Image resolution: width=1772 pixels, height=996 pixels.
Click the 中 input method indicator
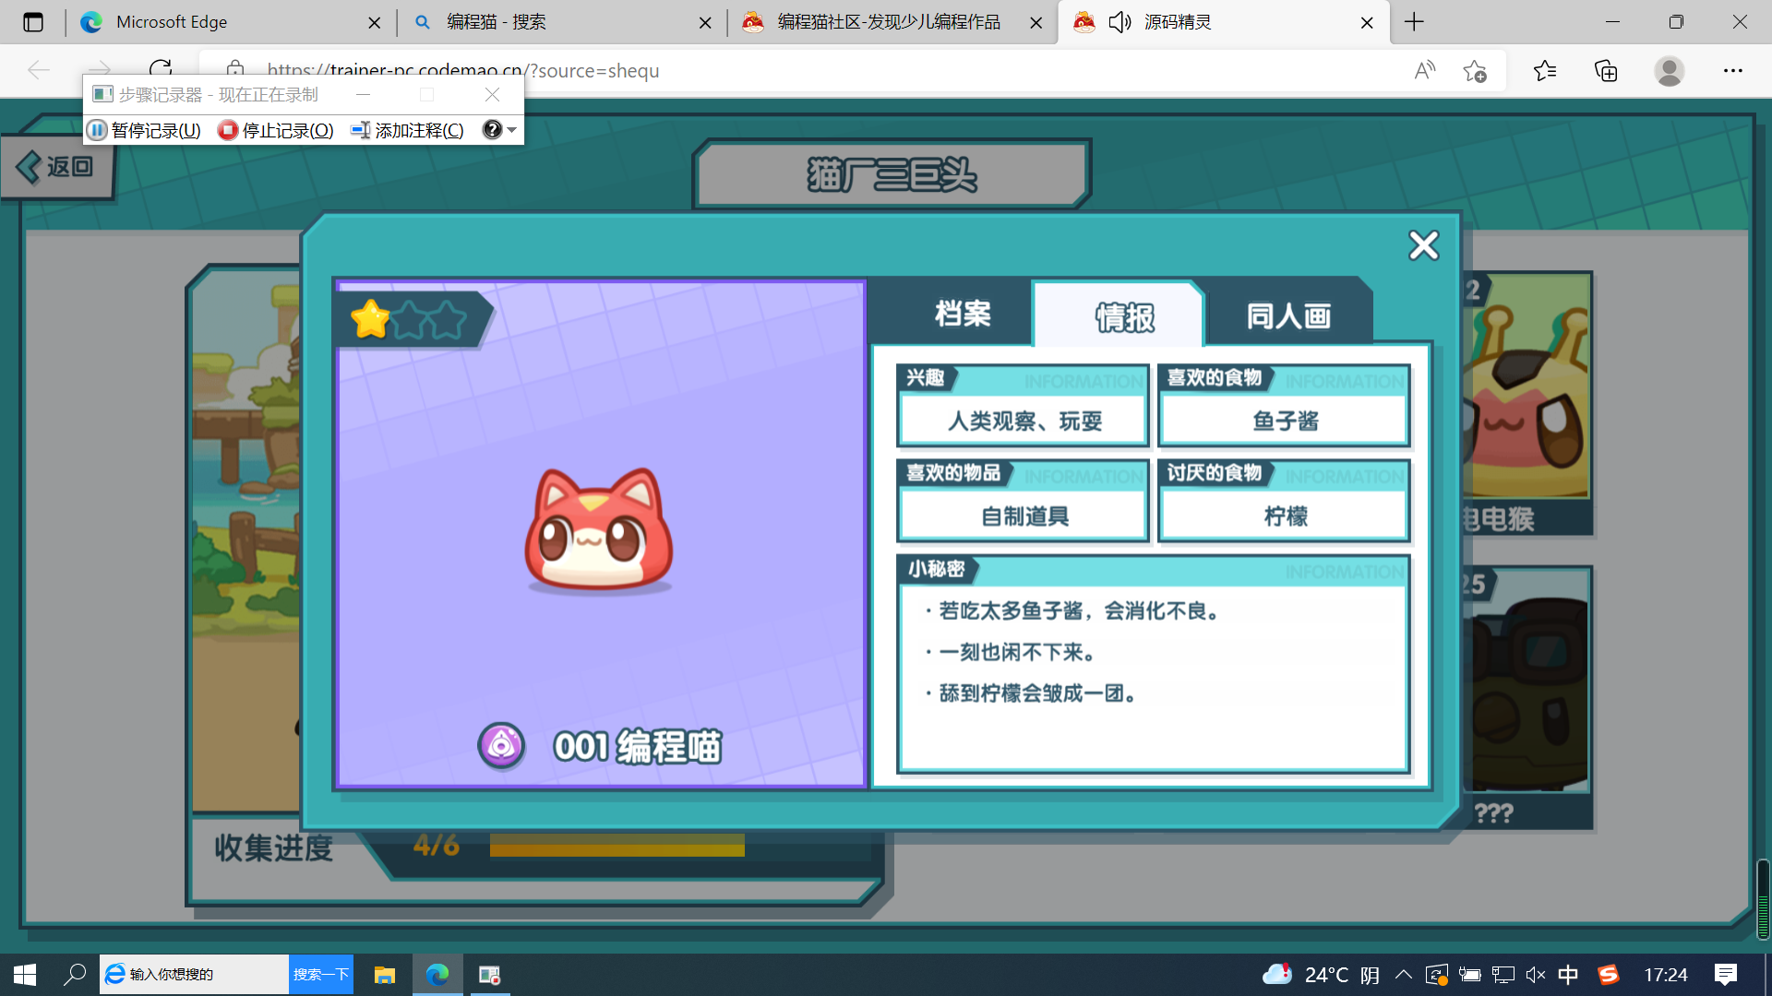1568,975
